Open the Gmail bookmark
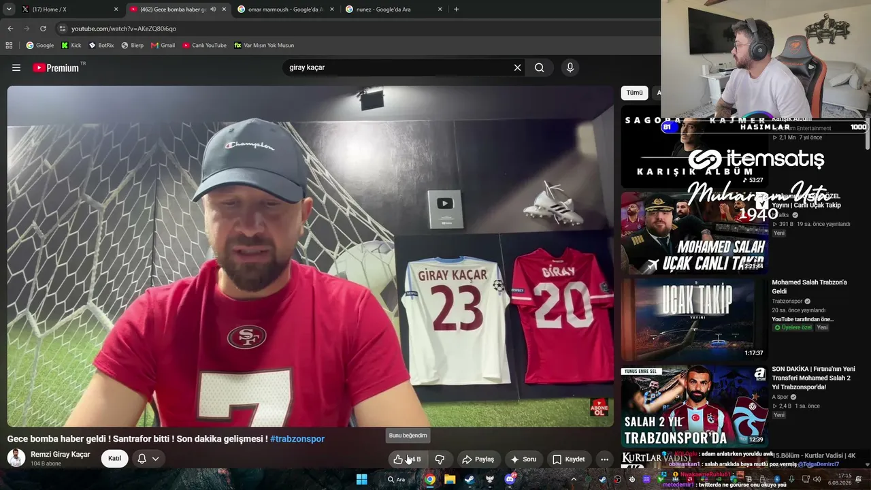The width and height of the screenshot is (871, 490). 163,46
